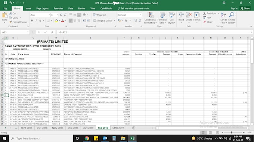254x142 pixels.
Task: Switch to MAR 2019 sheet tab
Action: (x=118, y=128)
